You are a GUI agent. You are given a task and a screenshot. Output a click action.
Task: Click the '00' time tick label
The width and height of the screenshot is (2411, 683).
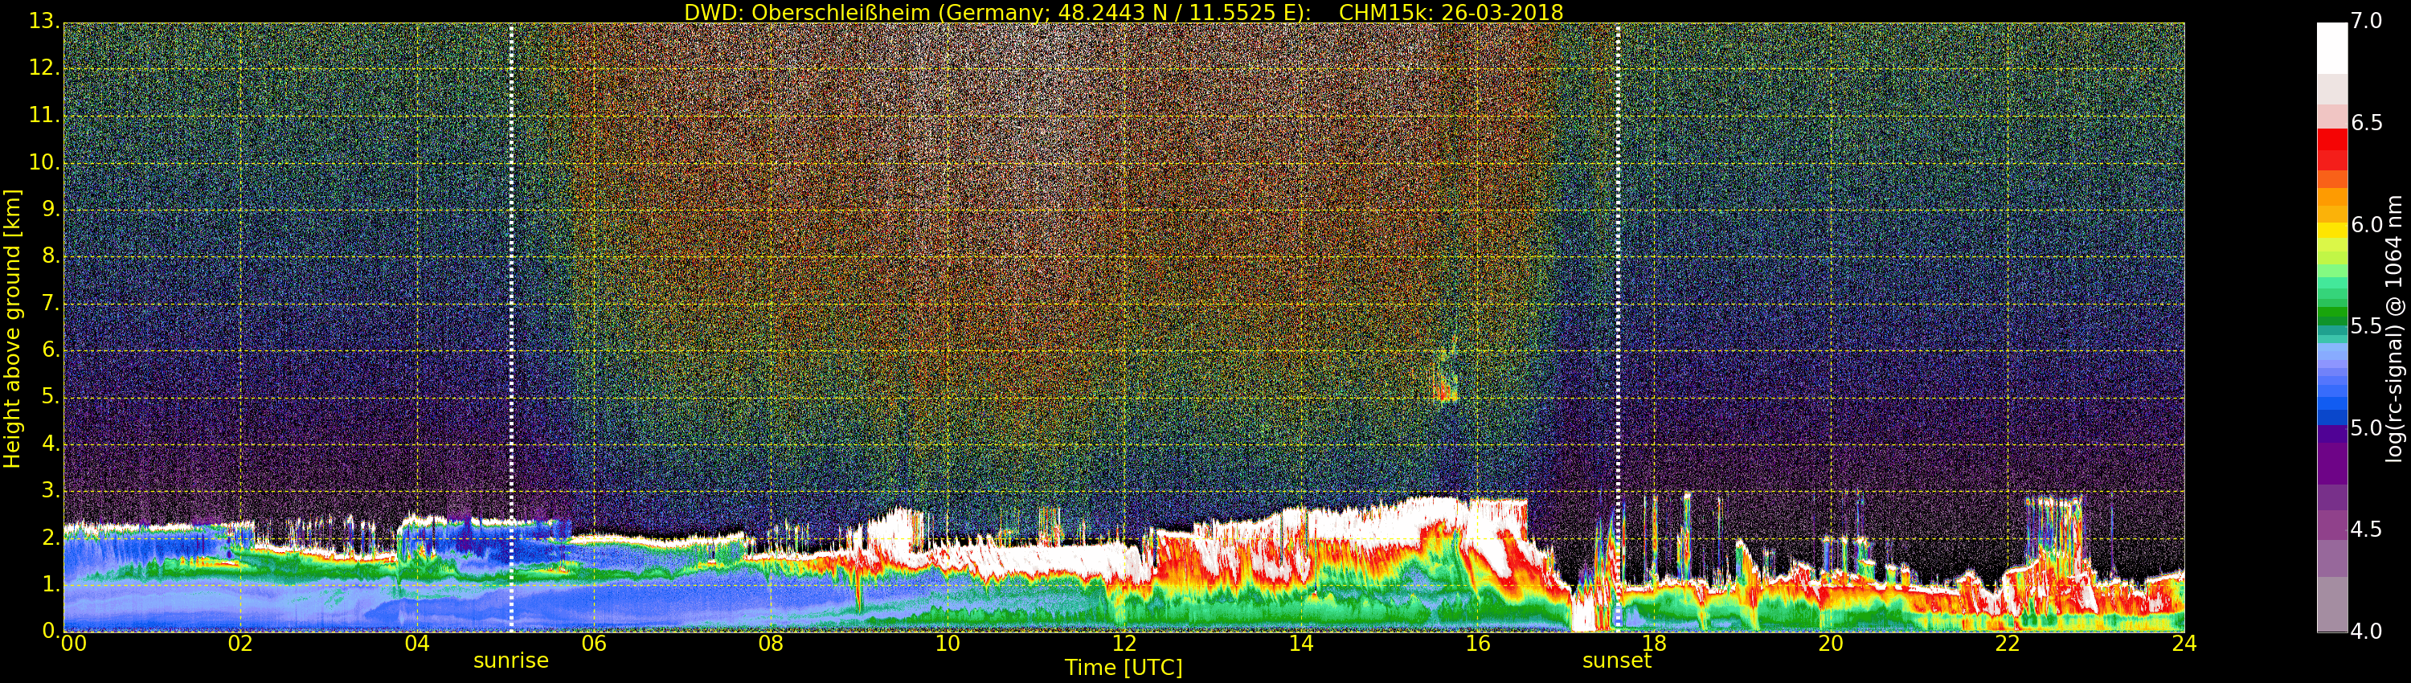coord(73,644)
